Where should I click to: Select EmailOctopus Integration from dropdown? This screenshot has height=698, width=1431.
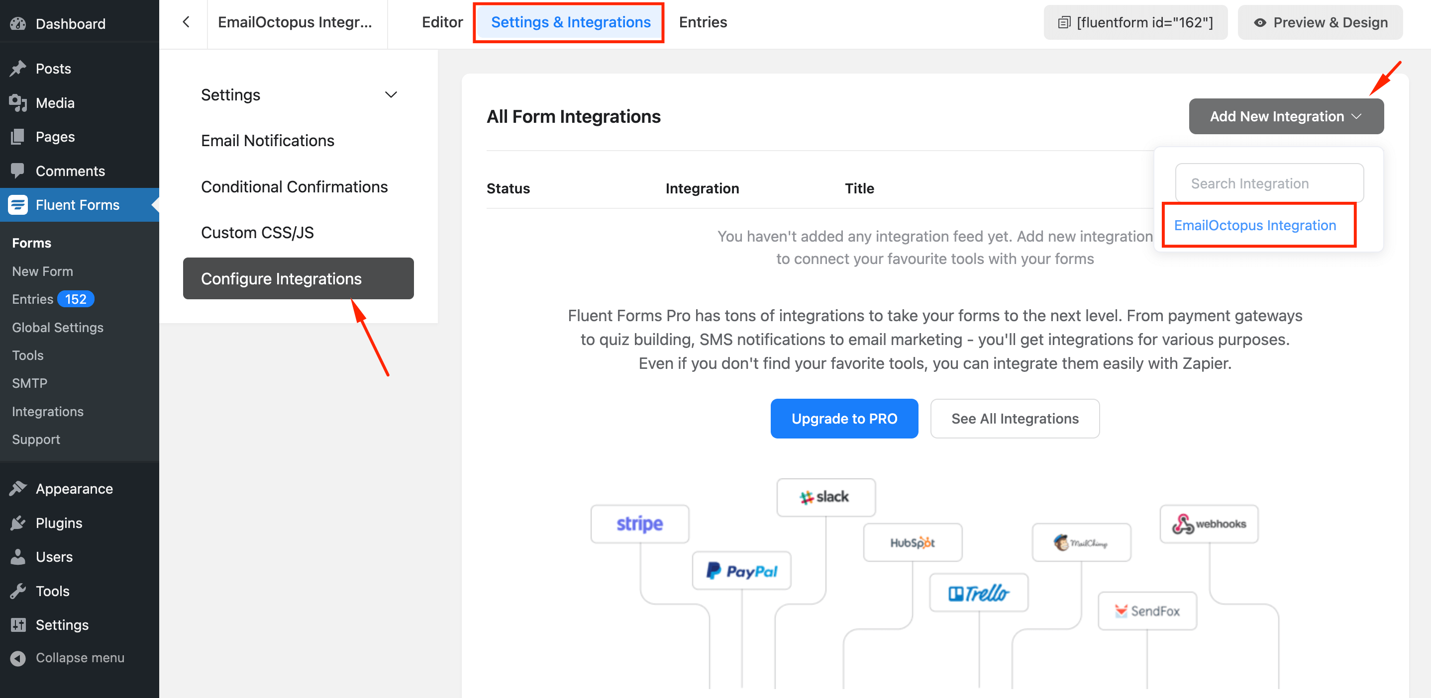click(x=1254, y=225)
